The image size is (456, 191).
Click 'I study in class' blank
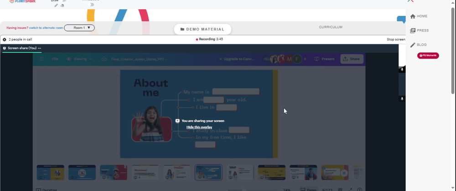coord(239,130)
